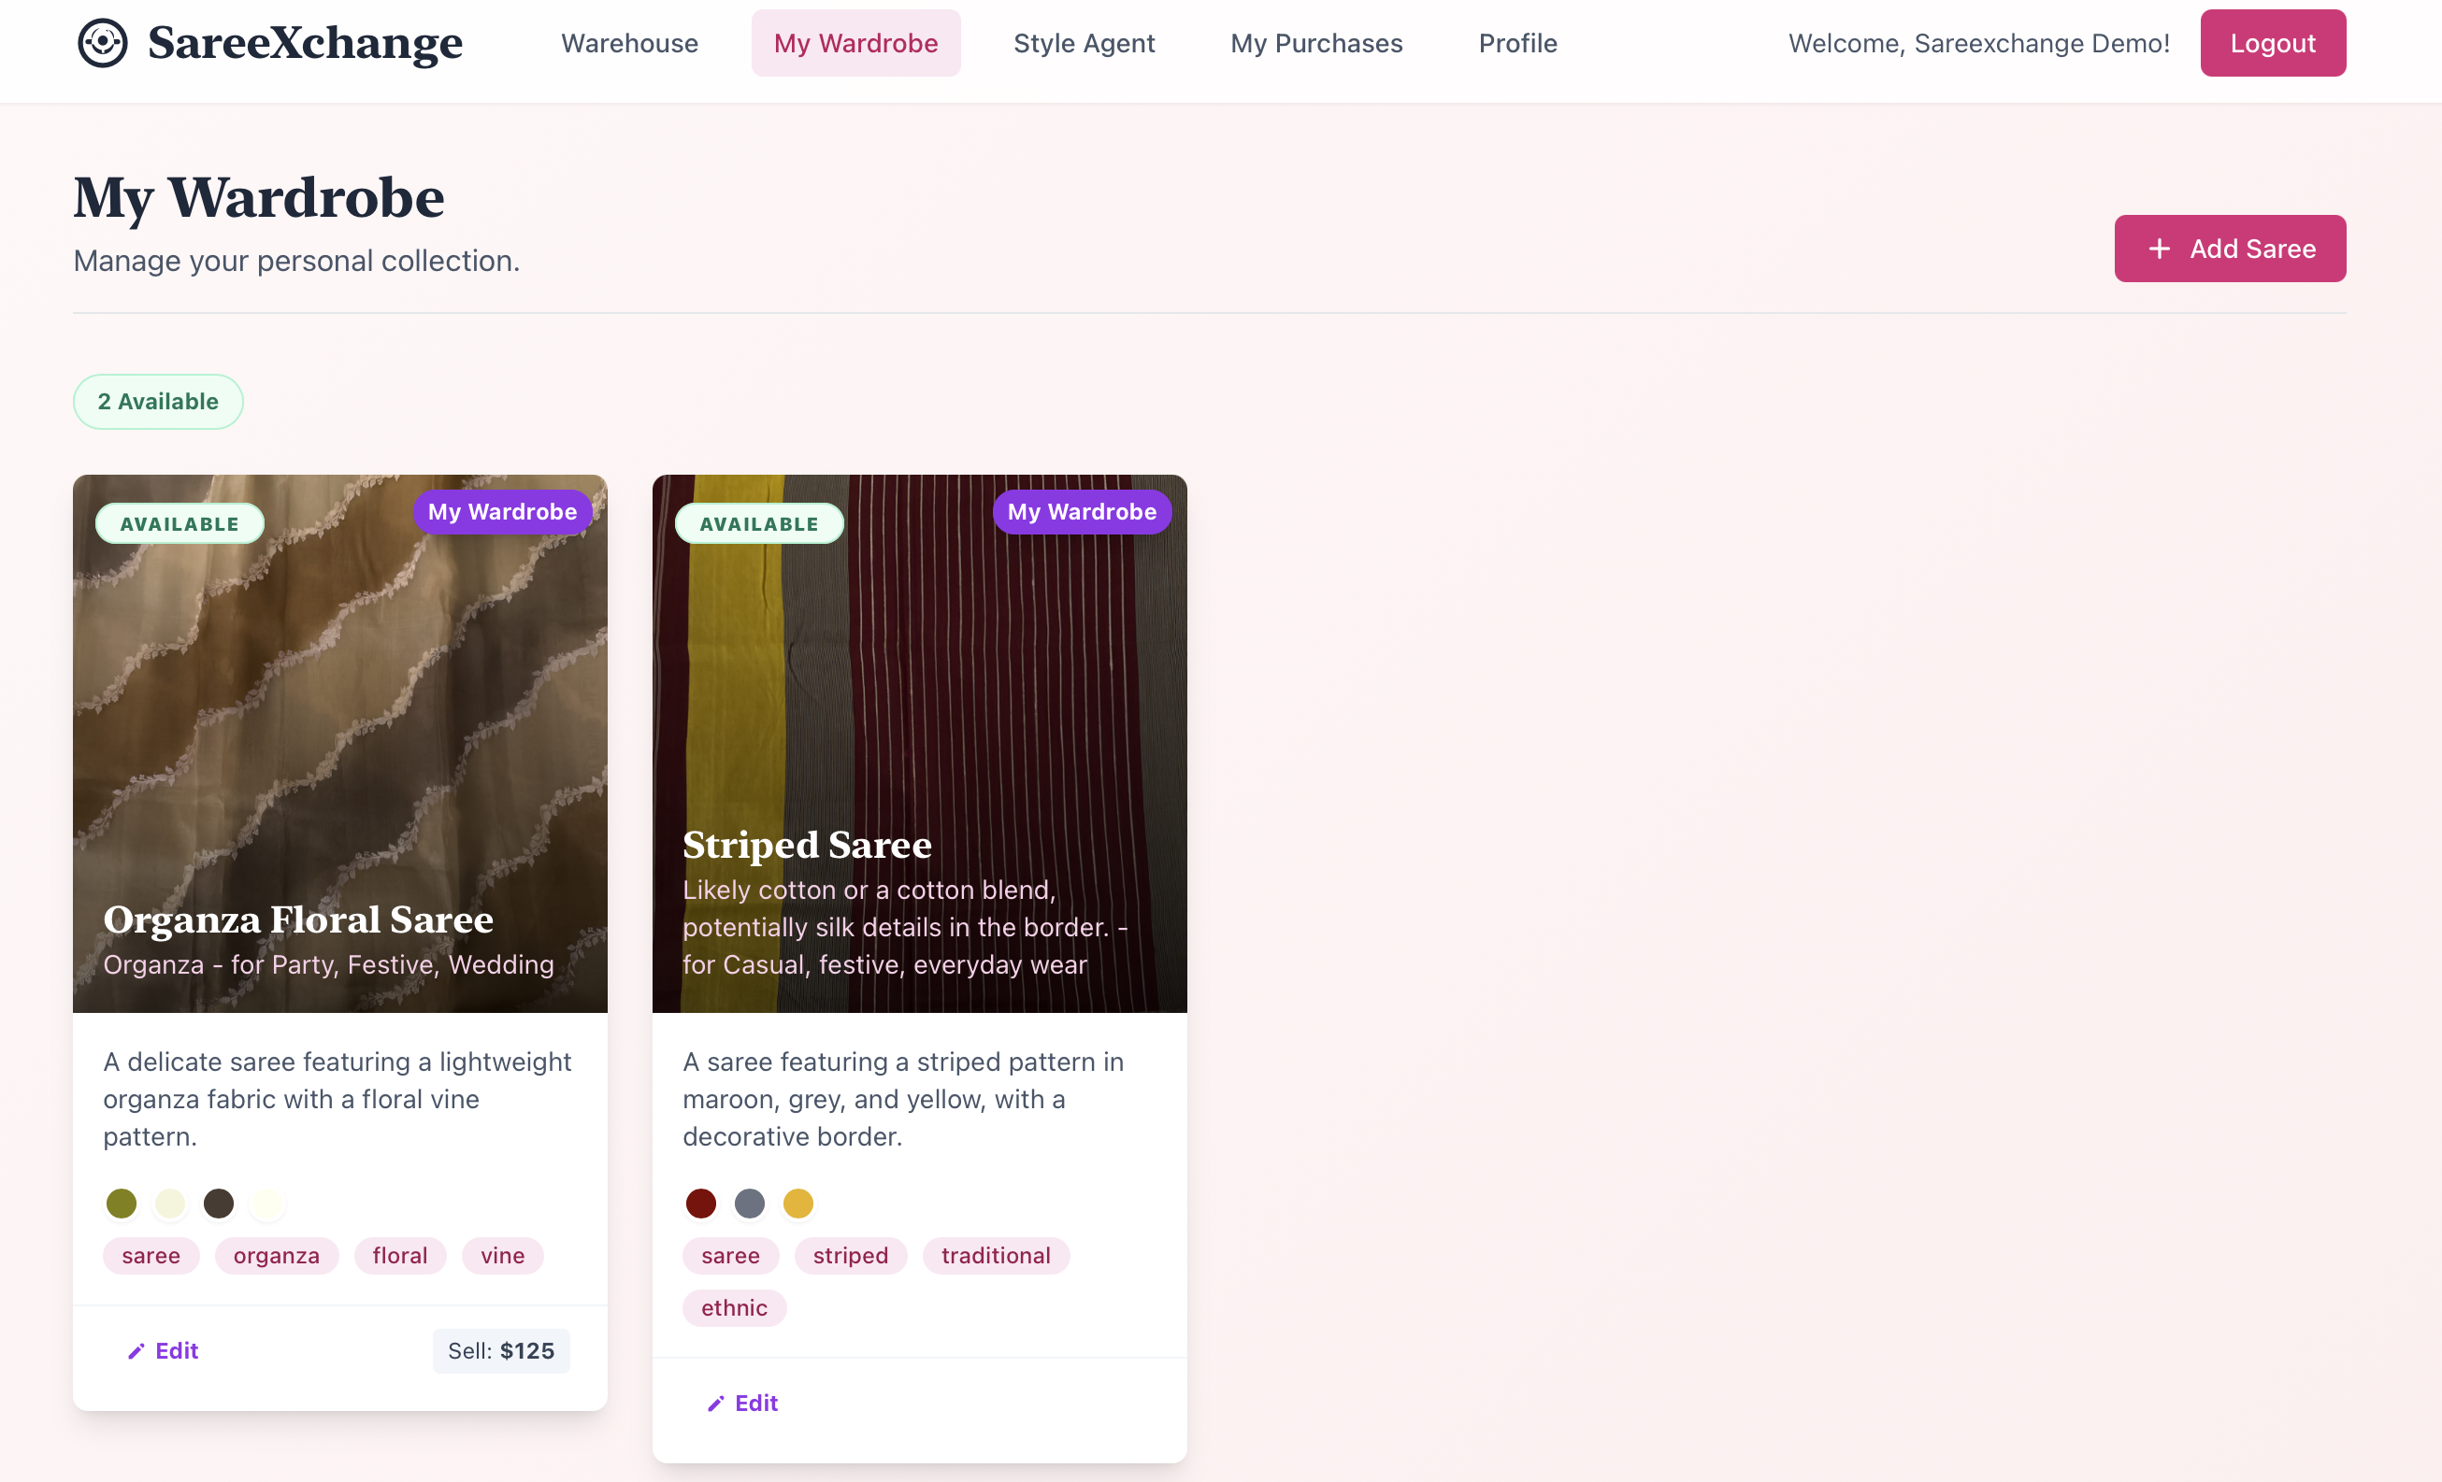Viewport: 2442px width, 1482px height.
Task: Click the AVAILABLE badge on the Striped Saree
Action: (759, 523)
